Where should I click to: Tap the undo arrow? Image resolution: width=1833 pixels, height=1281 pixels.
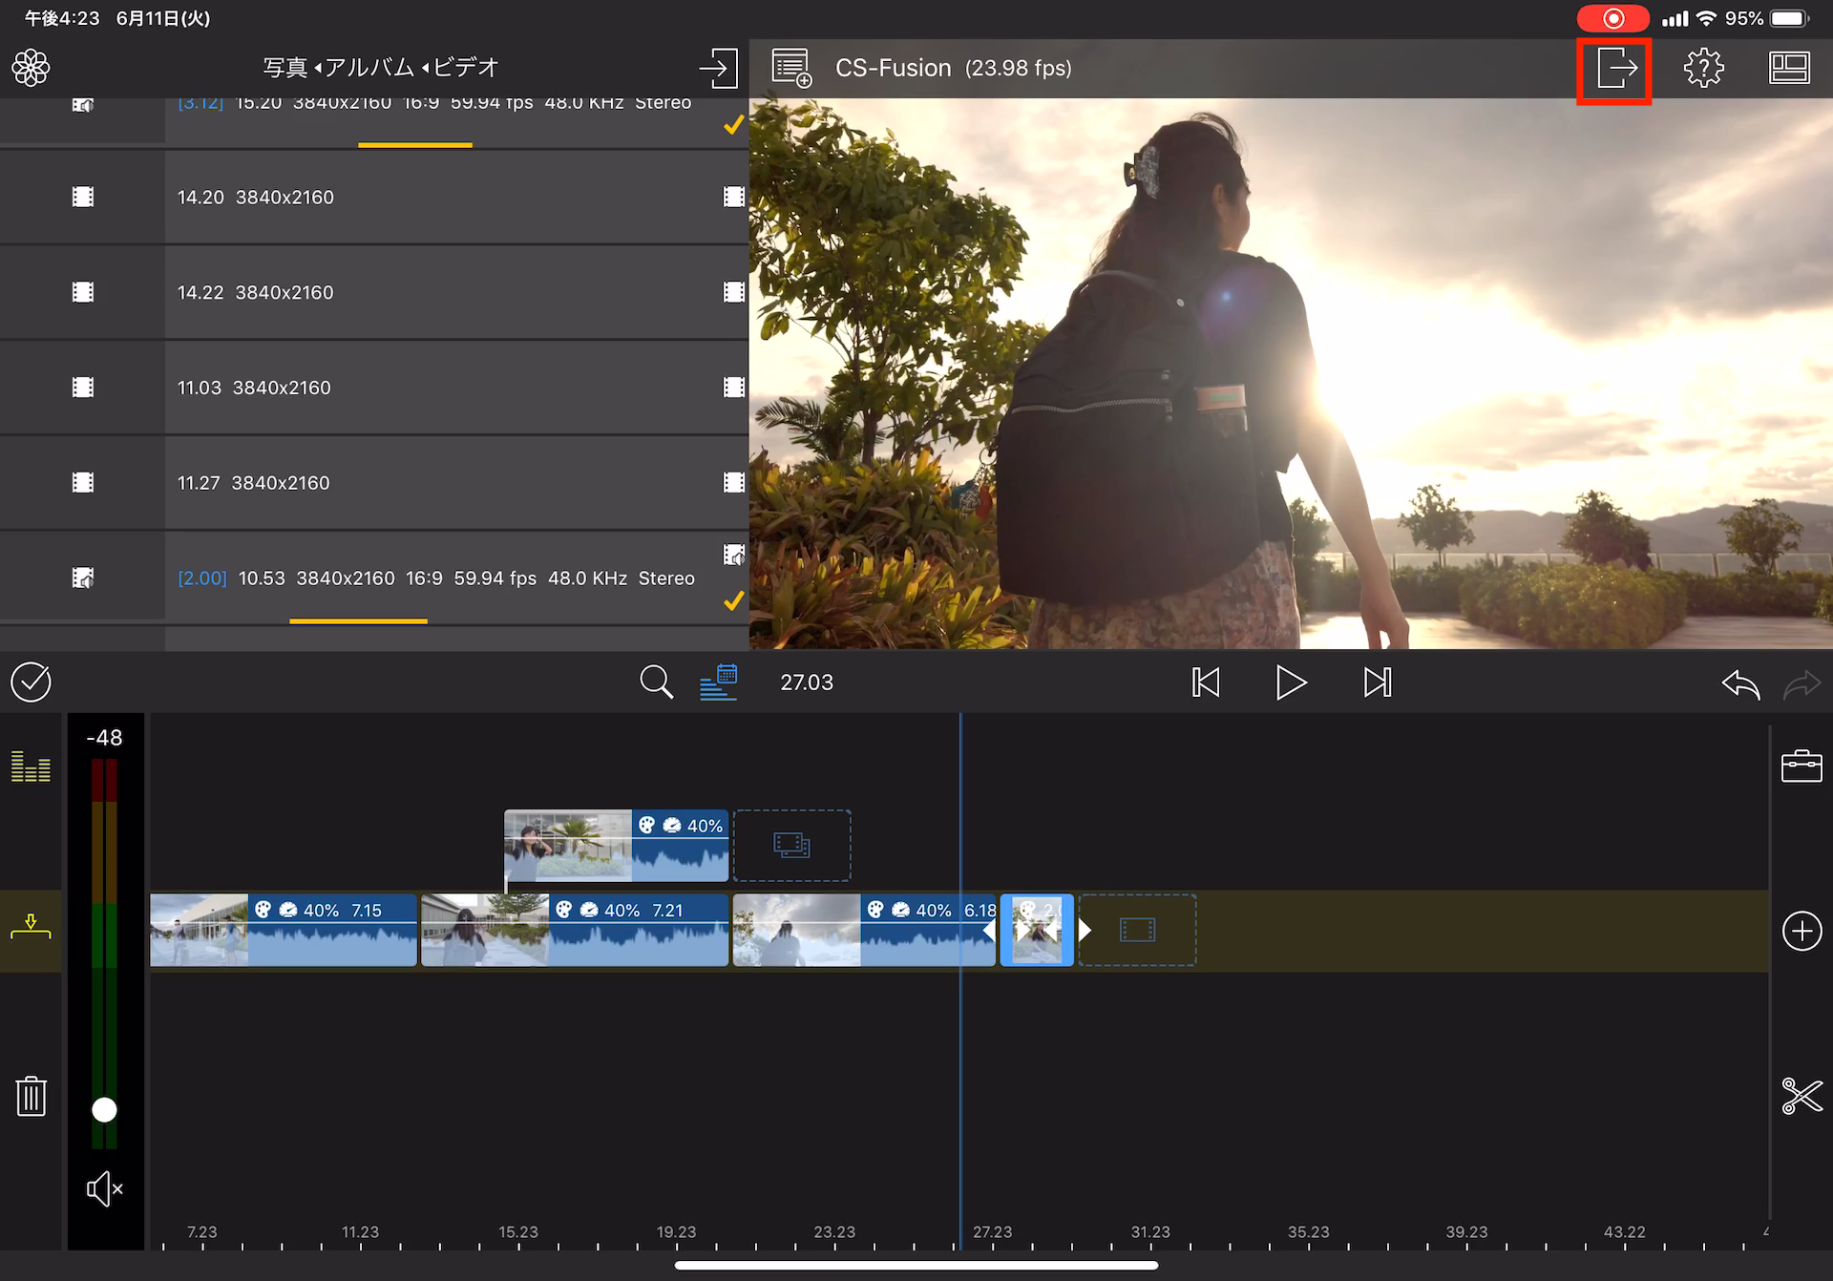[1740, 683]
